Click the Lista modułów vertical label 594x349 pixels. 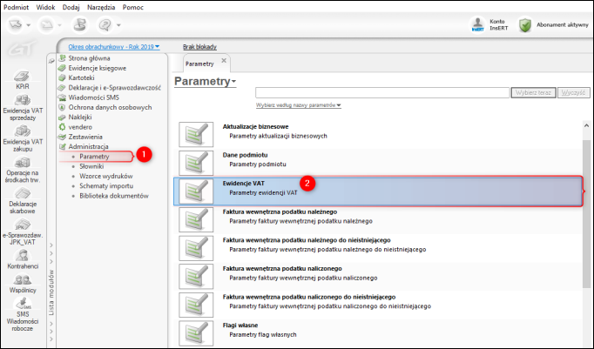[51, 292]
